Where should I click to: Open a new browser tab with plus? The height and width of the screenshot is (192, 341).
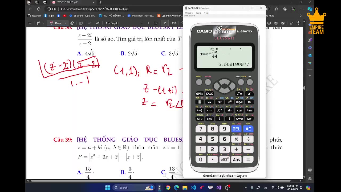(x=100, y=2)
